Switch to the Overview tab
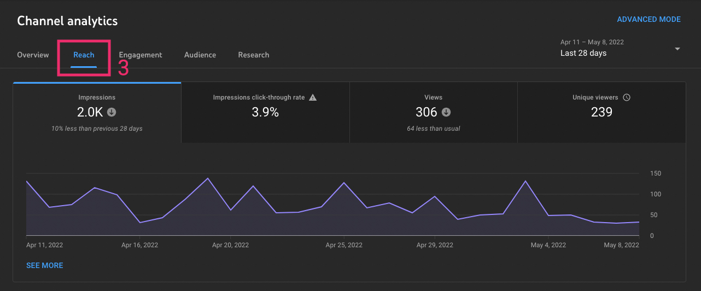The width and height of the screenshot is (701, 291). tap(33, 55)
